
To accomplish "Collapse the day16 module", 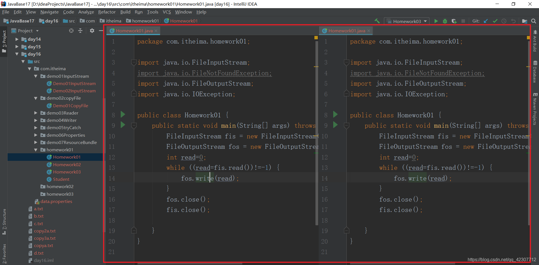I will 17,54.
